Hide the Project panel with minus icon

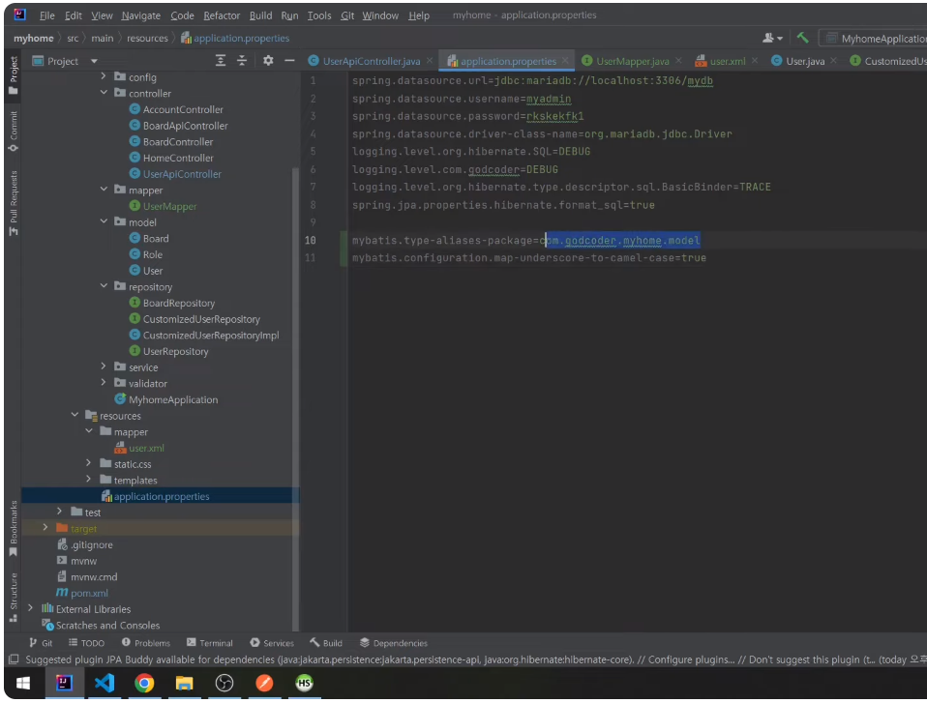[289, 60]
